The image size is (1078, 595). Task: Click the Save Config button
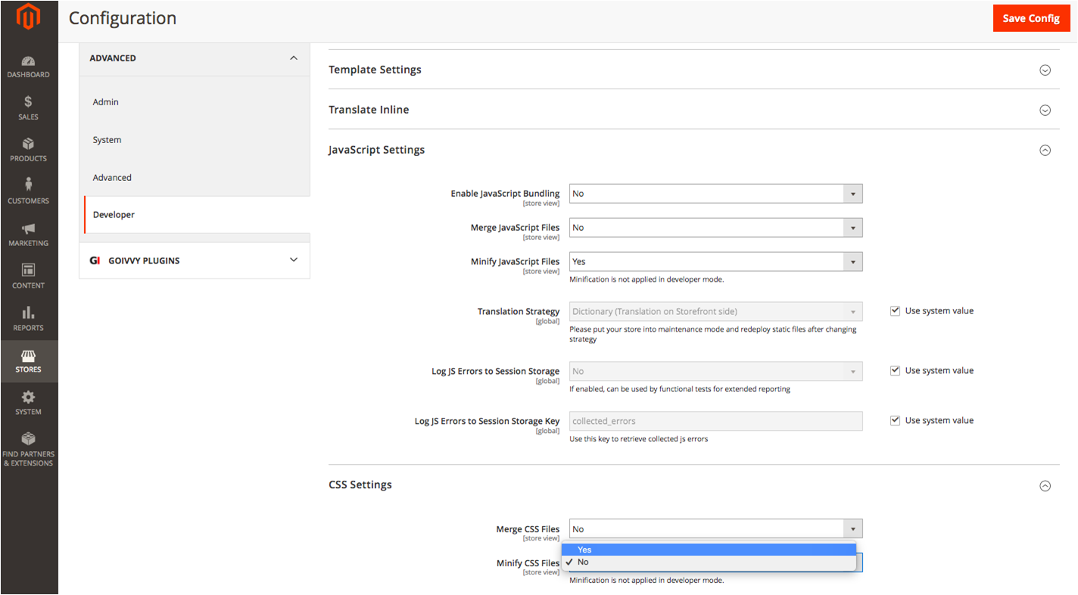point(1030,18)
